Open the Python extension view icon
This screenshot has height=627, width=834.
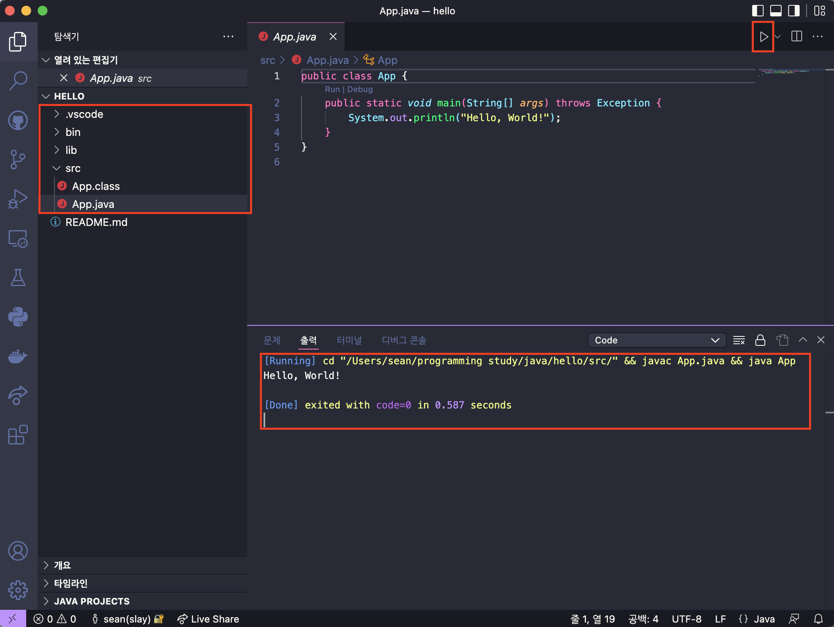tap(18, 317)
